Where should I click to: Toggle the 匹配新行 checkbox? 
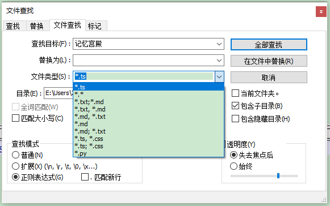point(85,177)
